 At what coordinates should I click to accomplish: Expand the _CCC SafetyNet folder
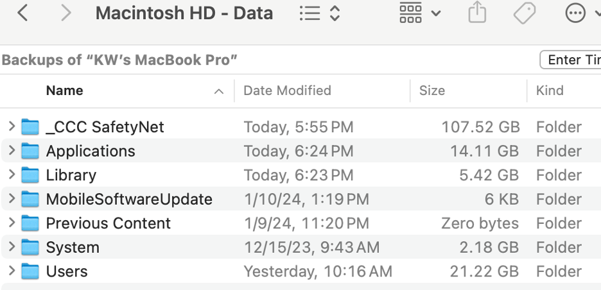11,127
